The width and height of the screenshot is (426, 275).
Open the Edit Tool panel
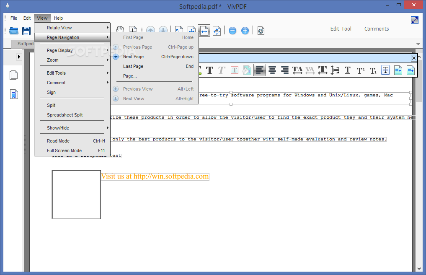(x=341, y=29)
